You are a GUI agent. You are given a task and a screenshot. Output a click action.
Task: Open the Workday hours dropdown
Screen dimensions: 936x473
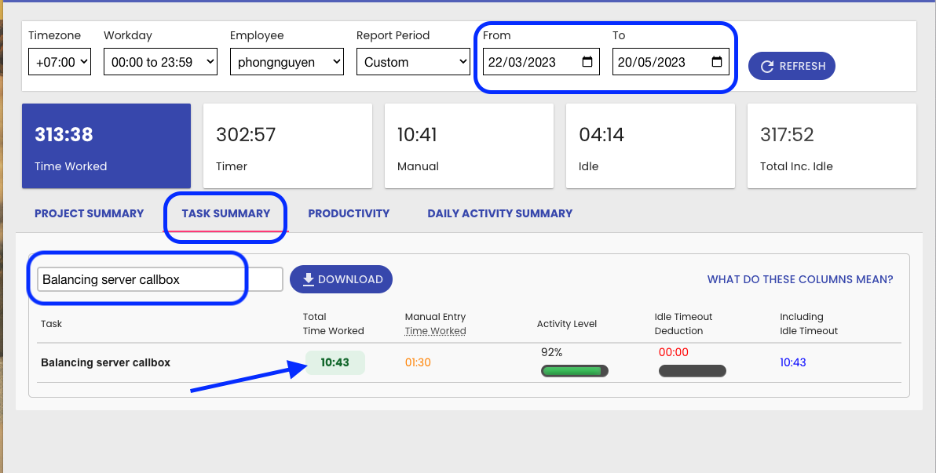[x=160, y=62]
